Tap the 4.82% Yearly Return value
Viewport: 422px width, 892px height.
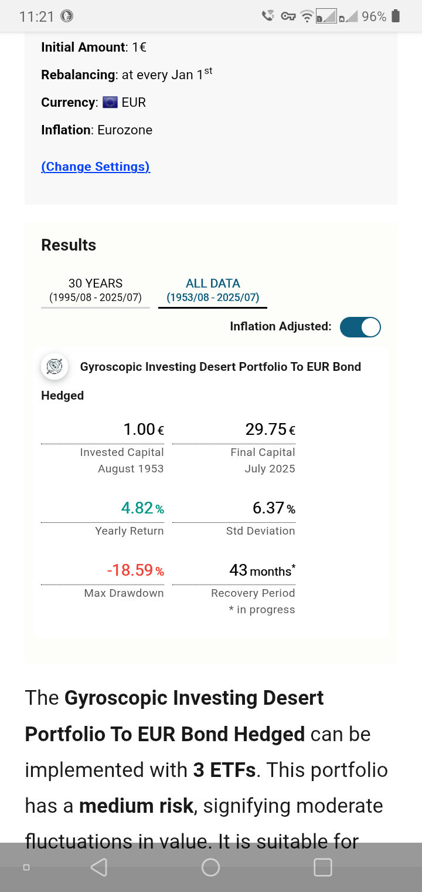142,508
